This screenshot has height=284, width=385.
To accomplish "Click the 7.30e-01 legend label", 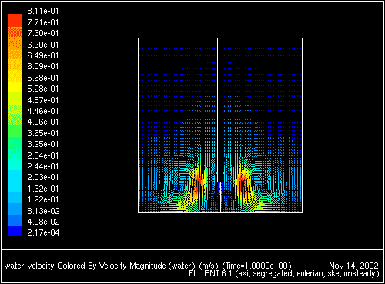I will [x=43, y=33].
